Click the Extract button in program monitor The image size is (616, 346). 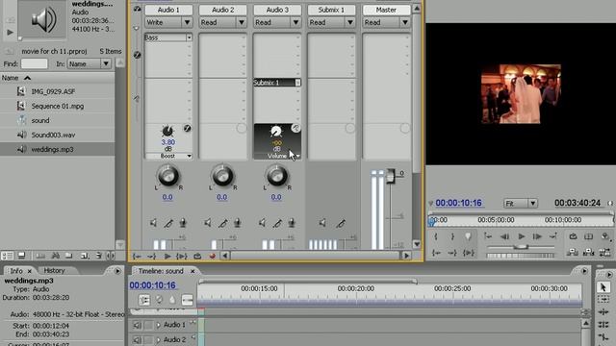[588, 253]
